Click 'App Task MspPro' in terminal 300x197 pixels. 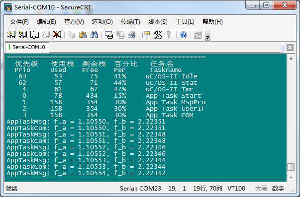[x=176, y=102]
